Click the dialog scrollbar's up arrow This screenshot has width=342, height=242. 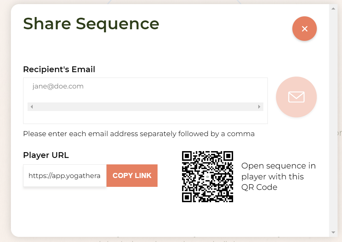point(333,9)
